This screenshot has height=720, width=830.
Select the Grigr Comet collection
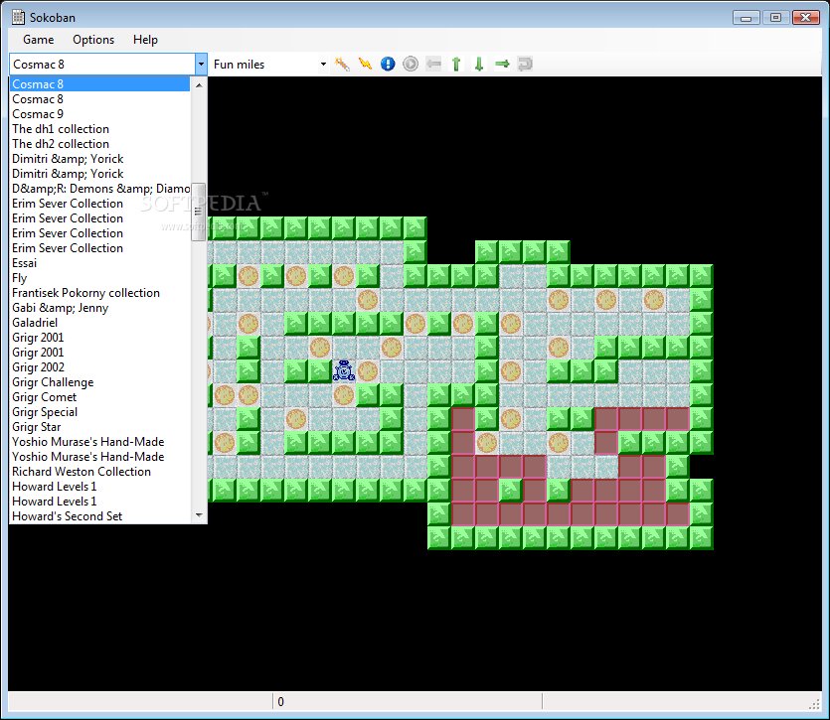click(99, 397)
